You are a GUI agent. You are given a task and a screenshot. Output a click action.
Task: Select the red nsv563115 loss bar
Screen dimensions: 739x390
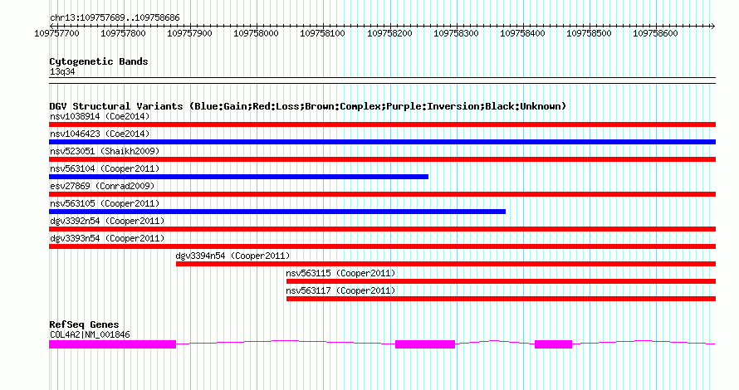501,281
